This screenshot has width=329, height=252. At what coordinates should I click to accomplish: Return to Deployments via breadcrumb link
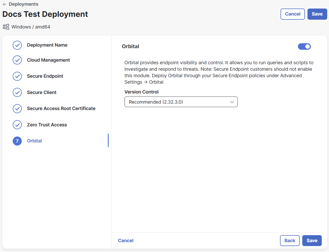[x=24, y=4]
